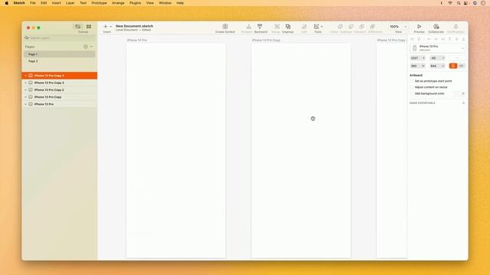Image resolution: width=490 pixels, height=275 pixels.
Task: Select Page 1 in Pages list
Action: tap(60, 54)
